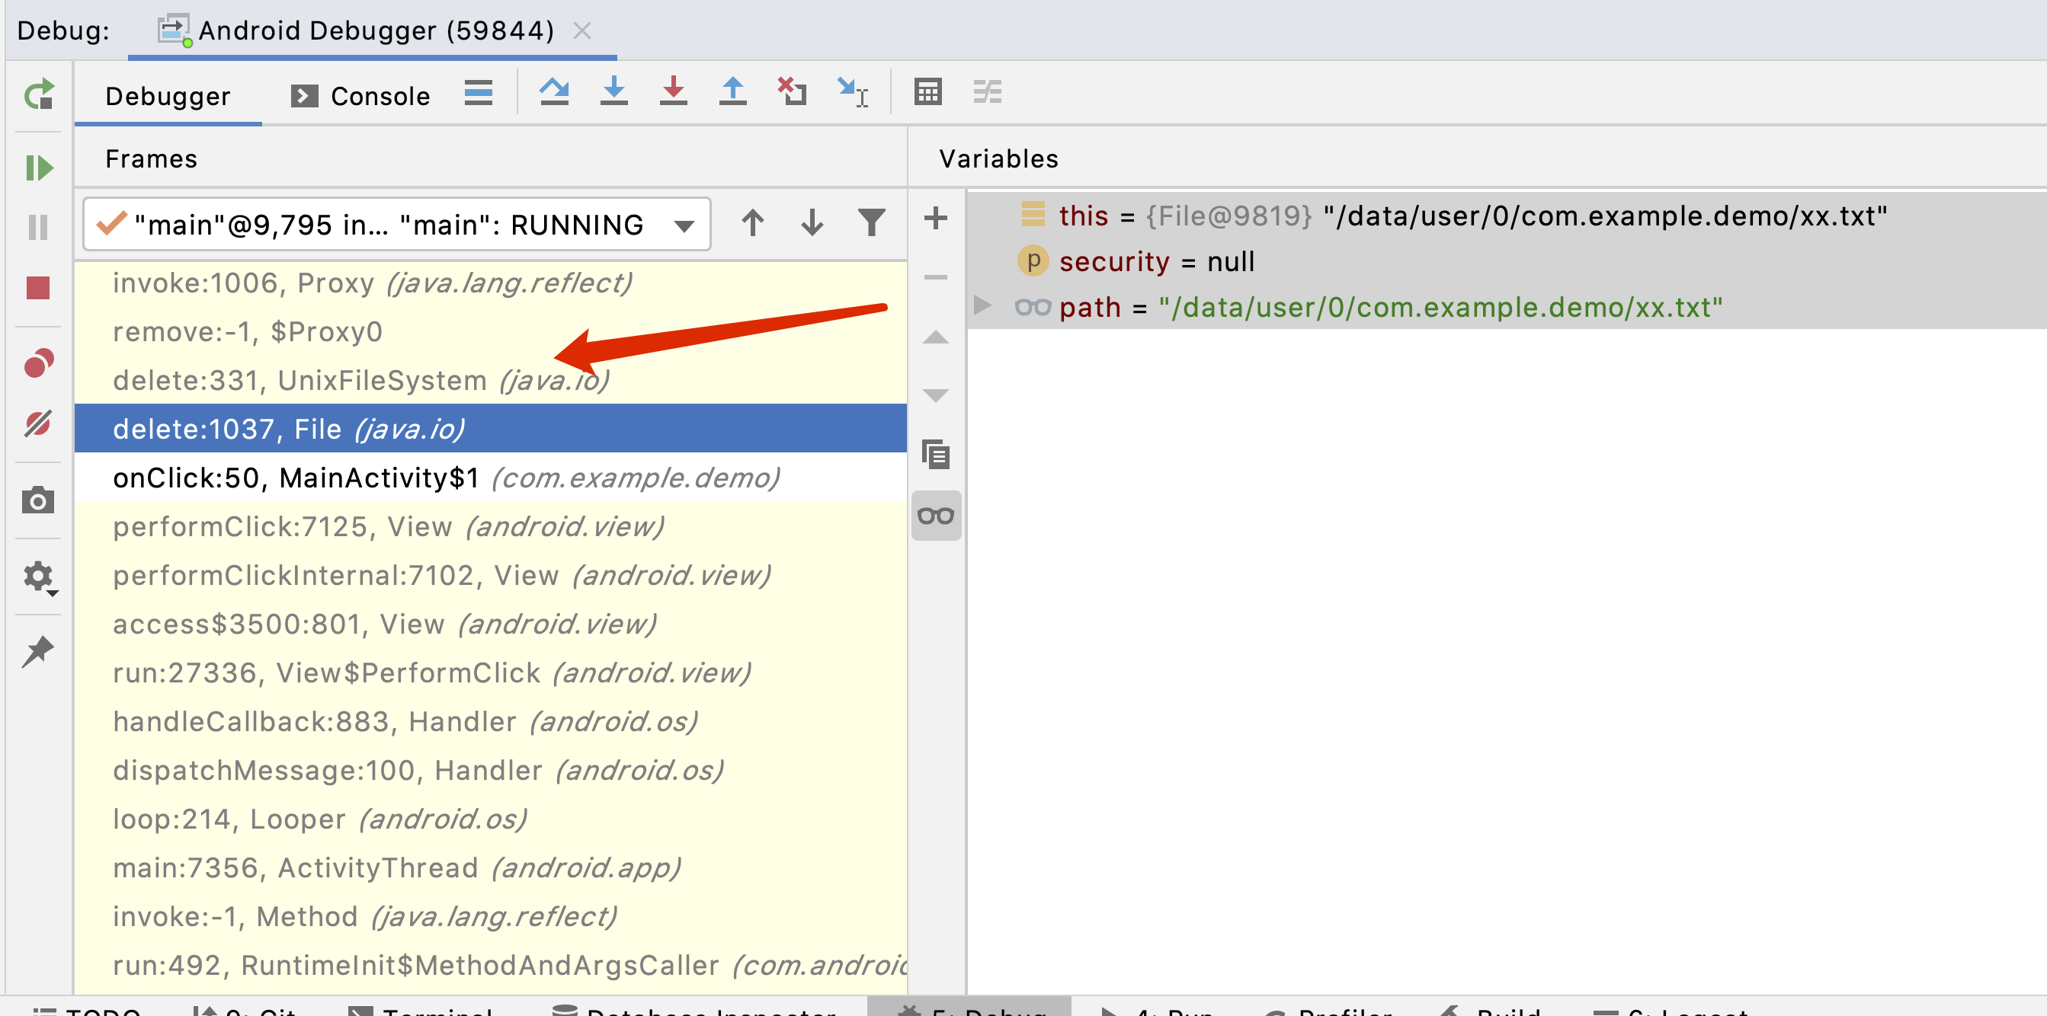
Task: Click Run to Cursor icon
Action: (x=852, y=92)
